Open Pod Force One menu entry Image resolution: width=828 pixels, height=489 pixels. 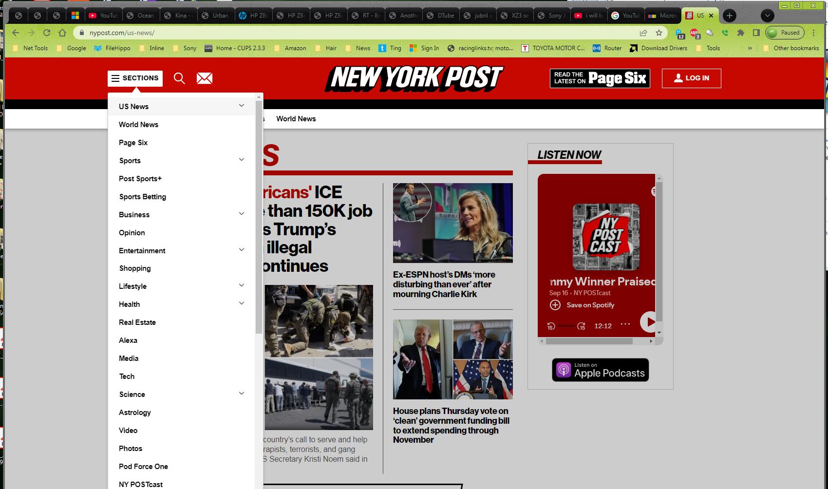pos(143,467)
